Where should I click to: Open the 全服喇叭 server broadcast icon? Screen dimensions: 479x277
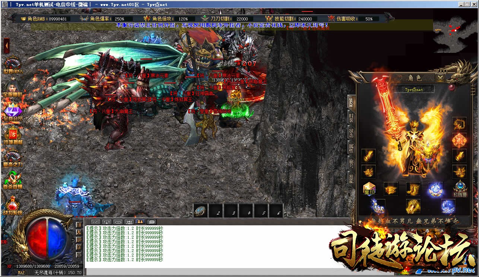tap(13, 87)
